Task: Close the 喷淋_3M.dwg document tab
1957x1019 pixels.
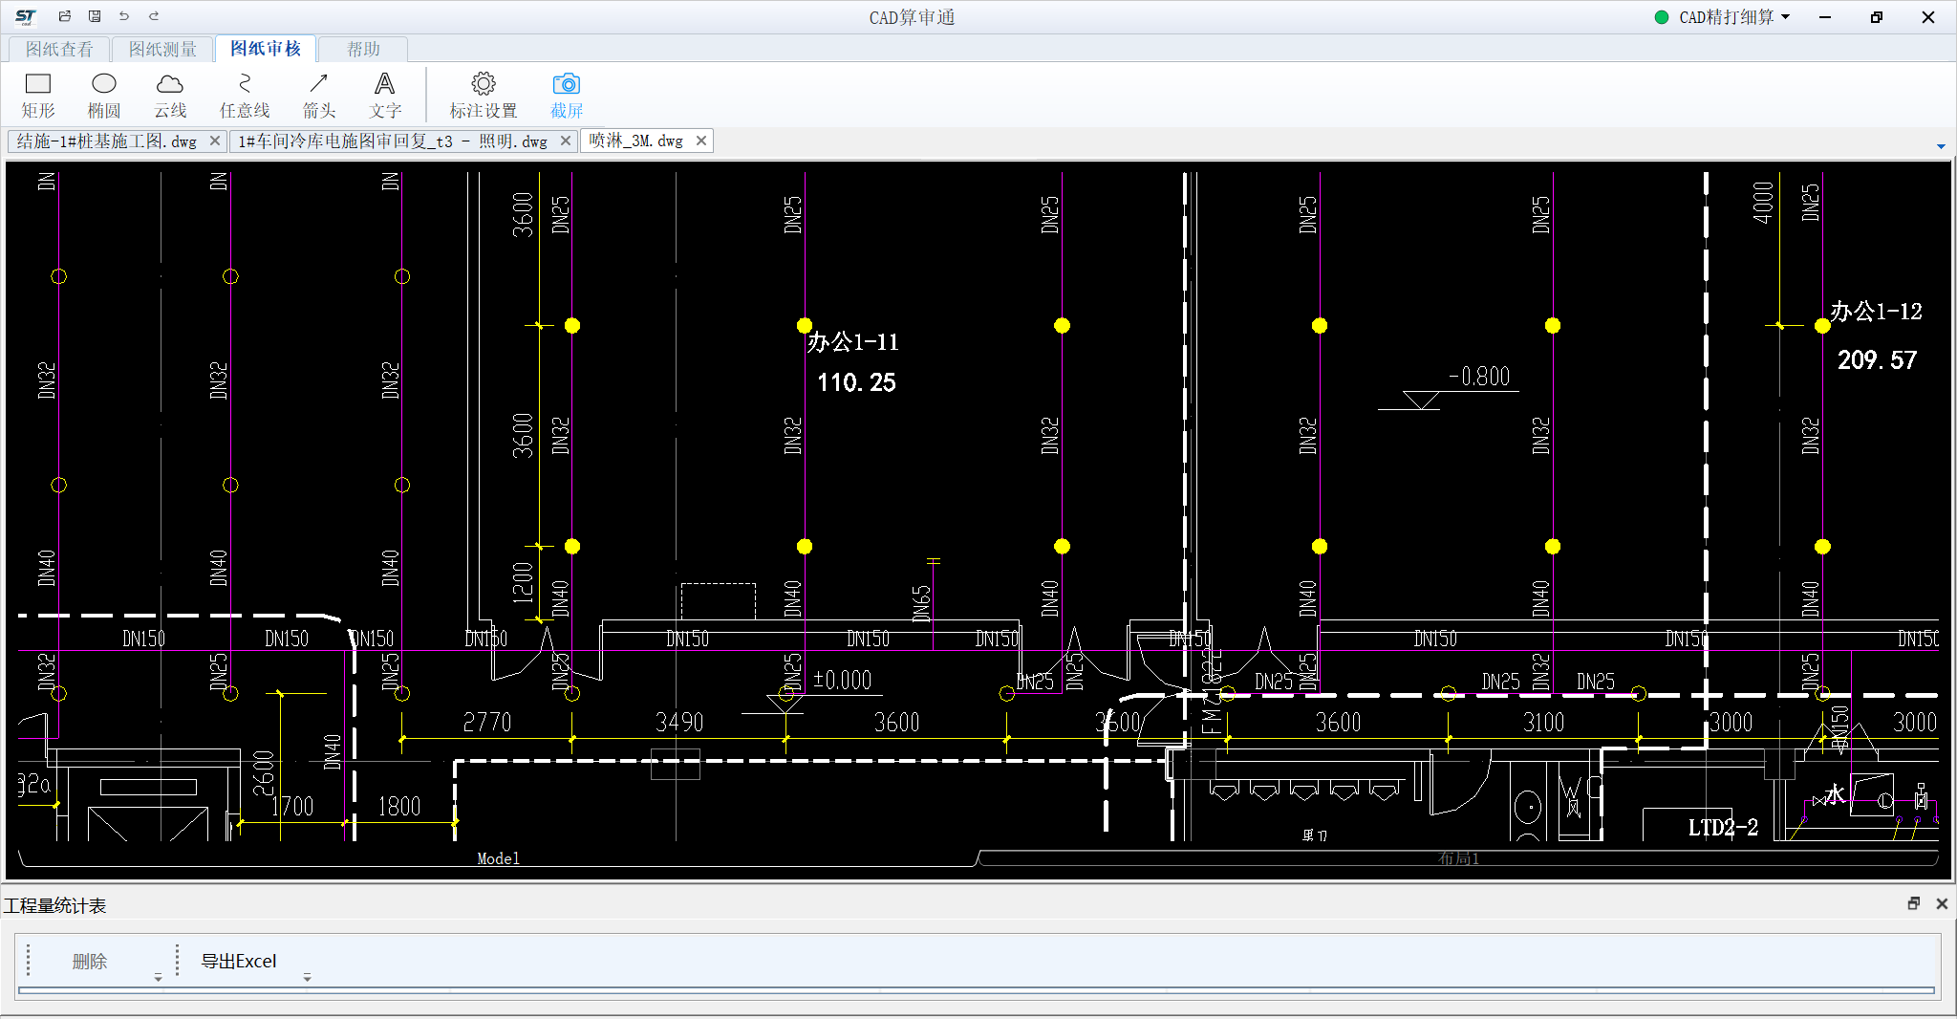Action: coord(701,141)
